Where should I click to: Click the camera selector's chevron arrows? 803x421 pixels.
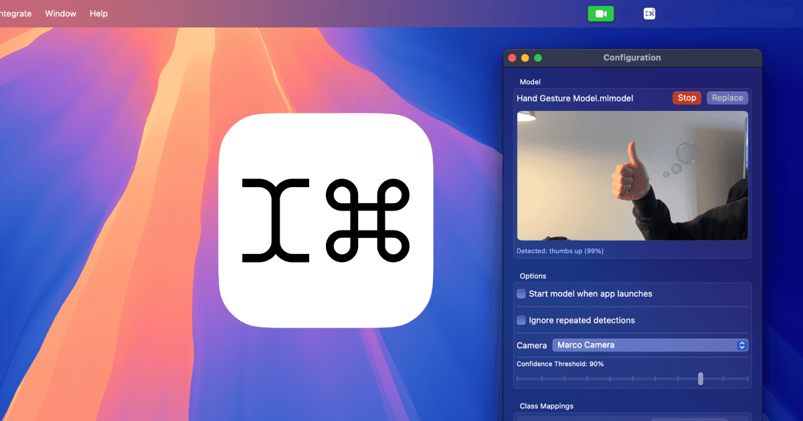741,345
